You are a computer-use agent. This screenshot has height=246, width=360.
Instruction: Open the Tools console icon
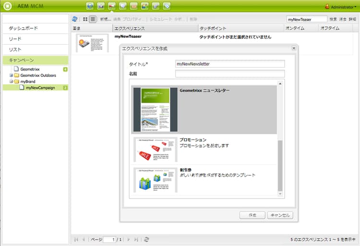156,6
